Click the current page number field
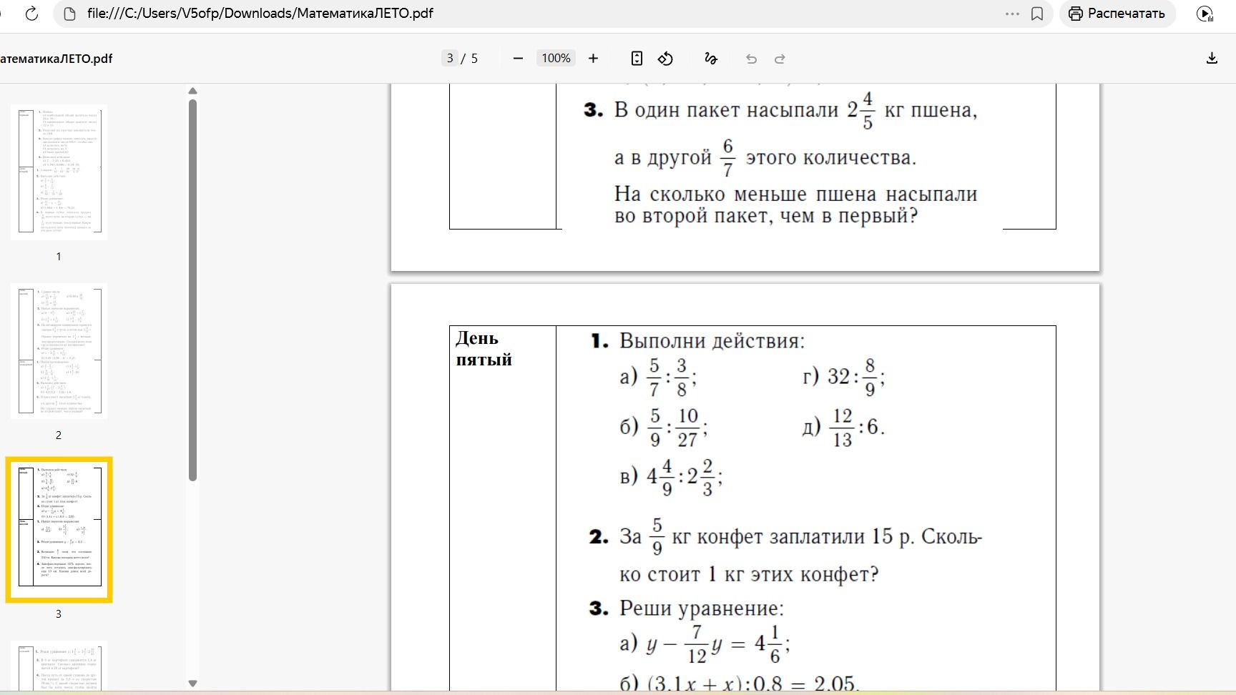This screenshot has height=695, width=1236. [x=450, y=59]
